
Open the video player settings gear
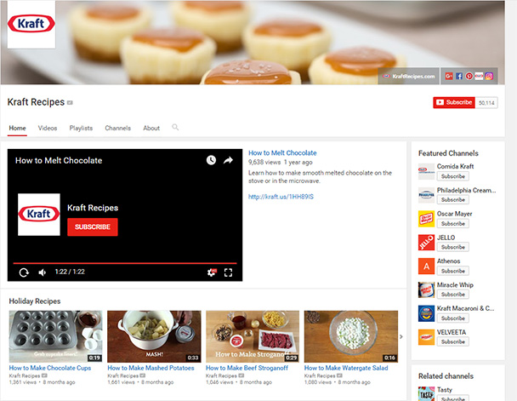pyautogui.click(x=212, y=272)
